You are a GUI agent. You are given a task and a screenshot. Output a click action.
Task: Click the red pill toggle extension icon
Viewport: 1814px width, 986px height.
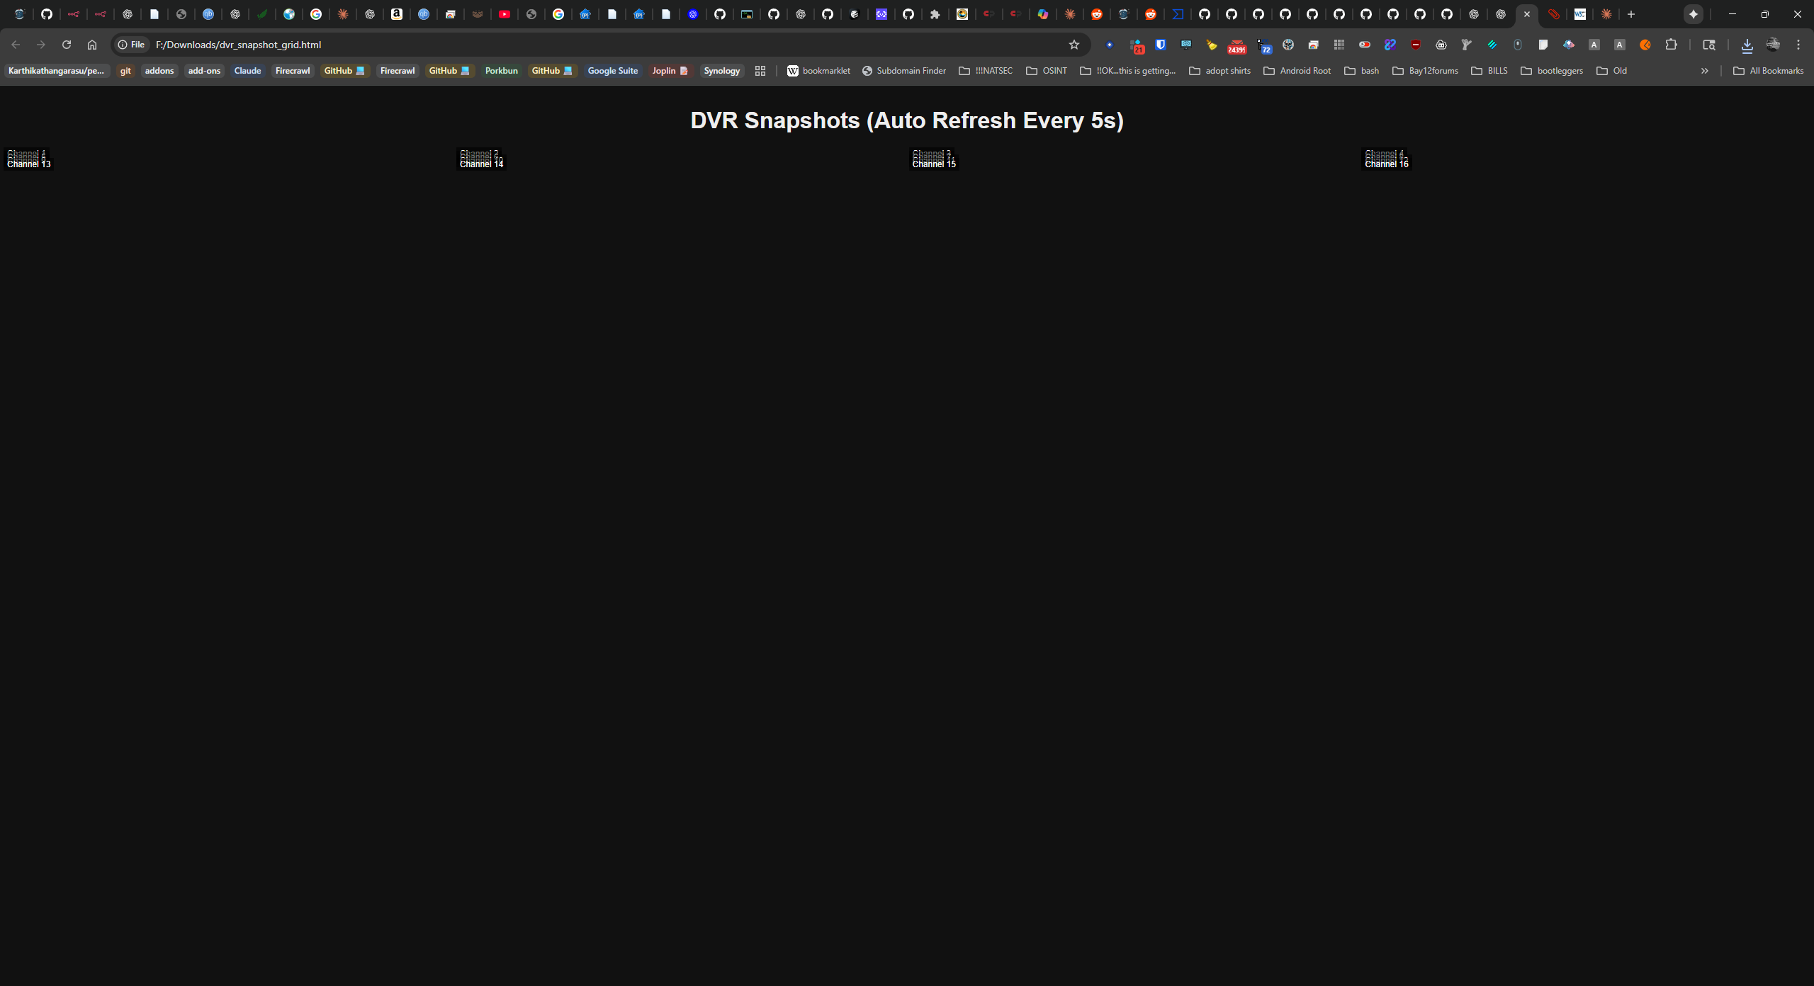click(1364, 45)
